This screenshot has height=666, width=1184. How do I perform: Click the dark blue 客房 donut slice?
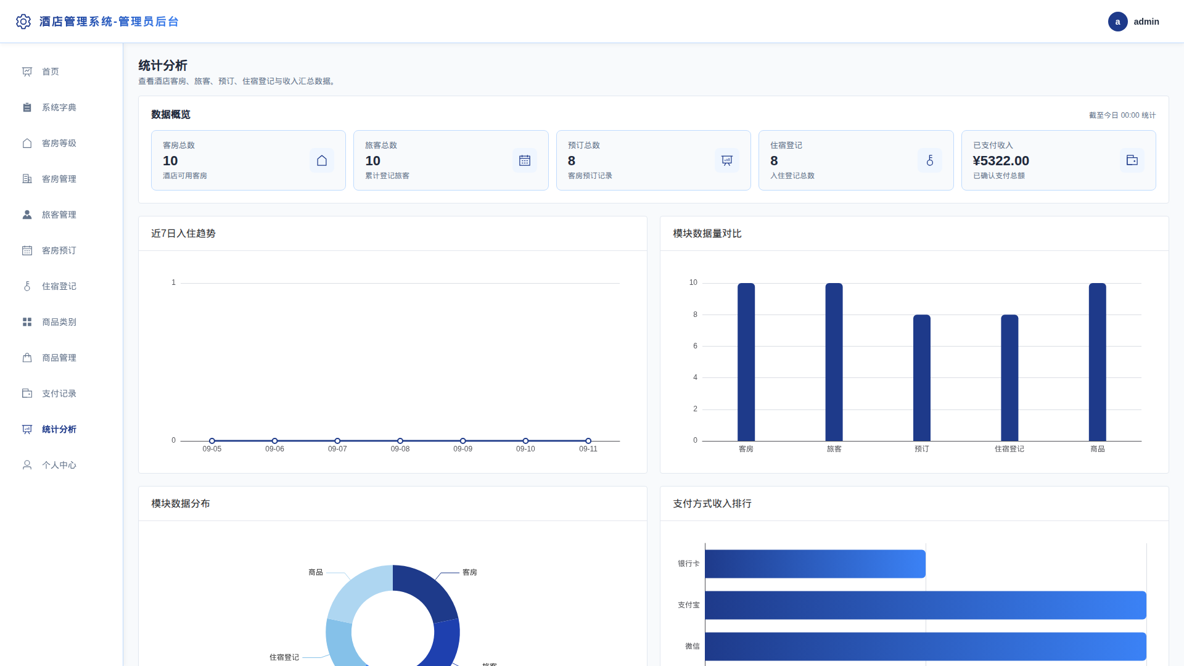tap(429, 589)
